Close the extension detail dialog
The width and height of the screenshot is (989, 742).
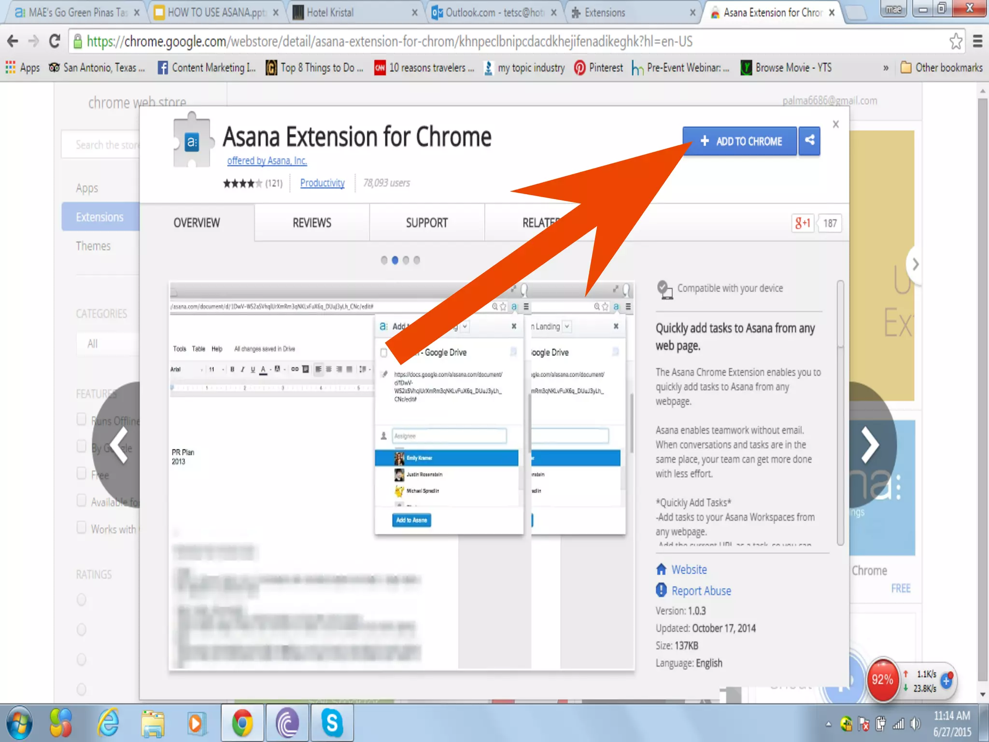[836, 124]
